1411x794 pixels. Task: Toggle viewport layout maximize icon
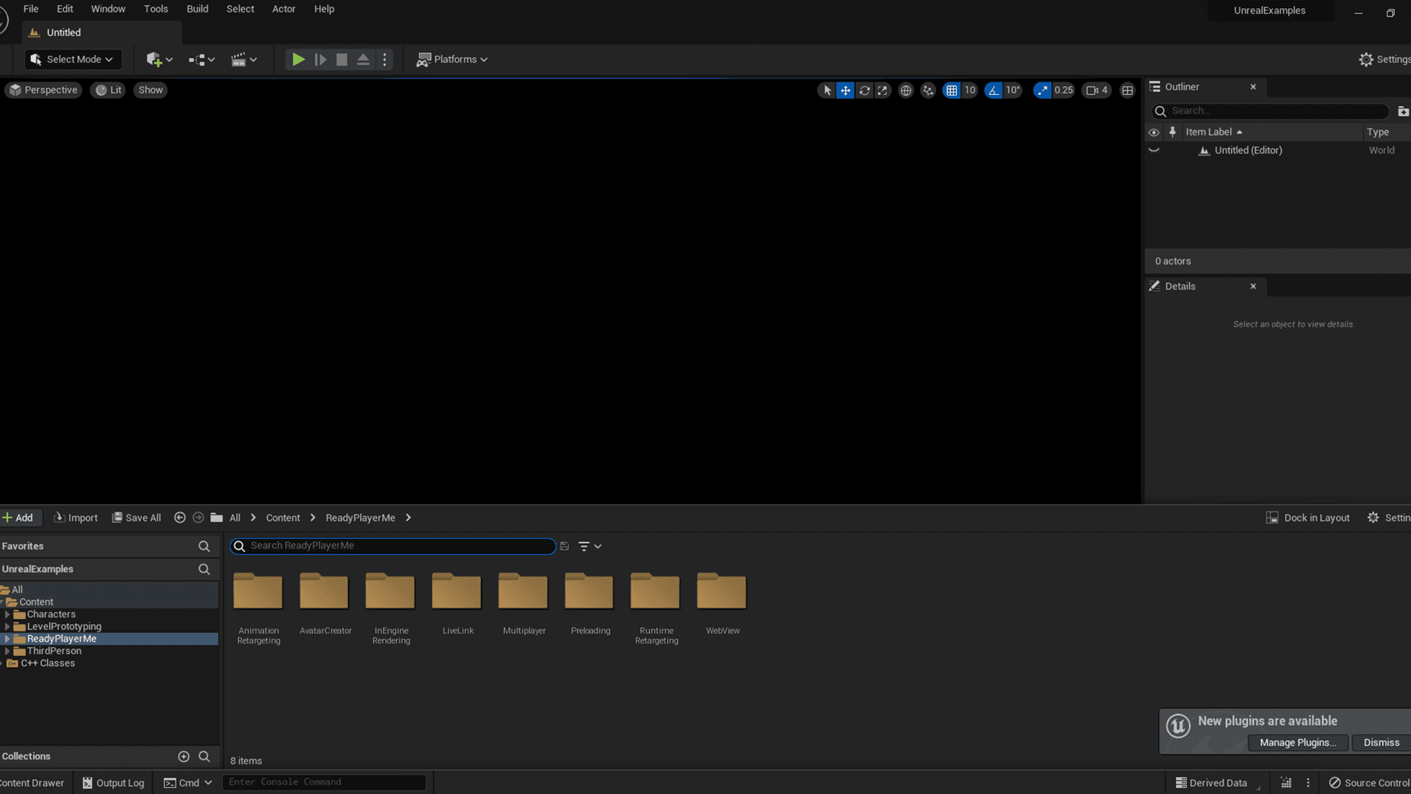point(1127,90)
